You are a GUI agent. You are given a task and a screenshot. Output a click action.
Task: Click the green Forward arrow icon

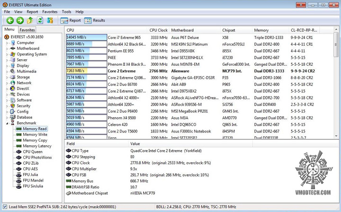click(x=20, y=20)
